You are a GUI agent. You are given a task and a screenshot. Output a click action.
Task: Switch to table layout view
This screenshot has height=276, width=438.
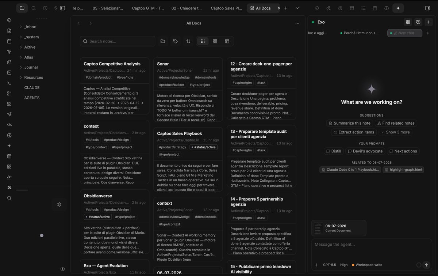click(x=227, y=41)
